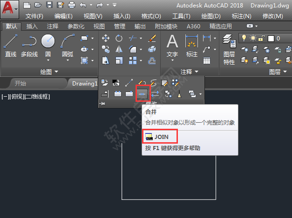Toggle layer 0 freeze/thaw sun icon
The height and width of the screenshot is (218, 292).
click(x=253, y=38)
